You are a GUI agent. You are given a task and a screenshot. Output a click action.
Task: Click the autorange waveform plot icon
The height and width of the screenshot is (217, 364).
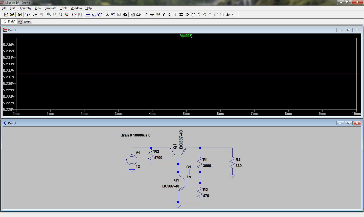(74, 15)
